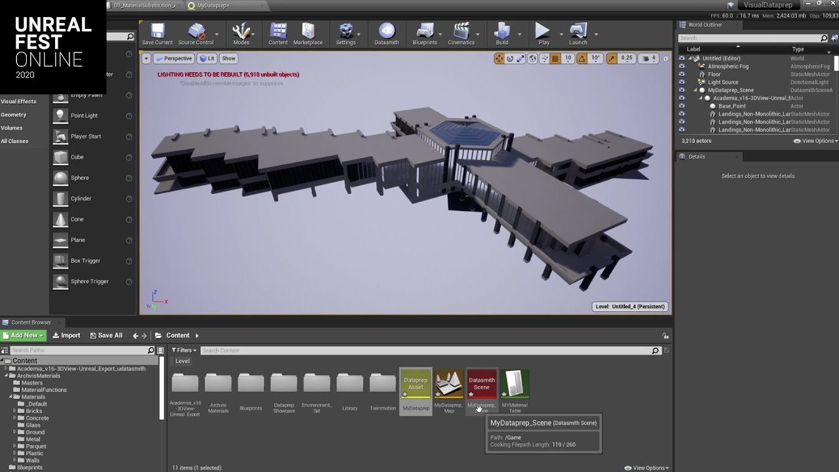The height and width of the screenshot is (472, 839).
Task: Open the Visual Effects placement category
Action: pos(18,102)
